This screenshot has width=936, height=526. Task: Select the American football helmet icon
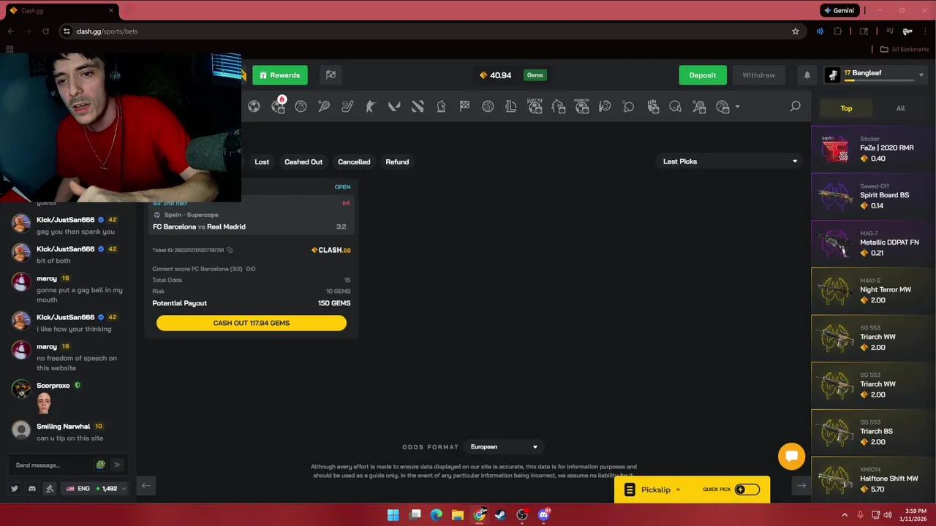pos(675,107)
